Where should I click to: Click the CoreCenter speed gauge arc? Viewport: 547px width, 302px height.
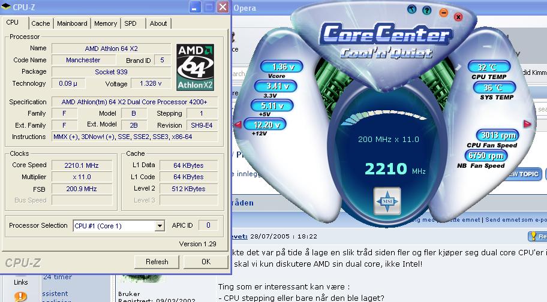(383, 117)
